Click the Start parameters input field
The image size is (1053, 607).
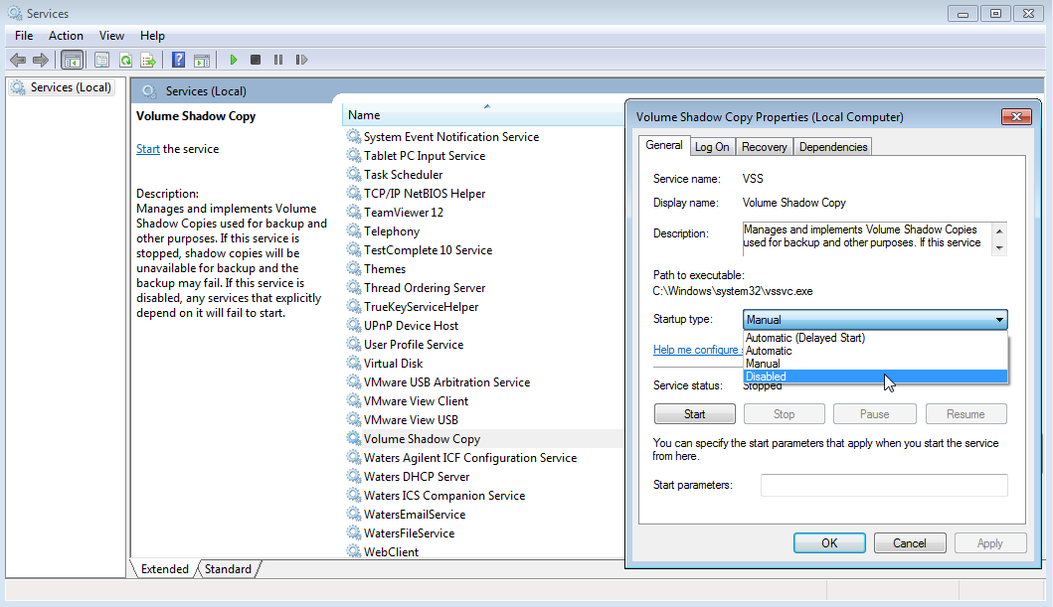tap(884, 485)
